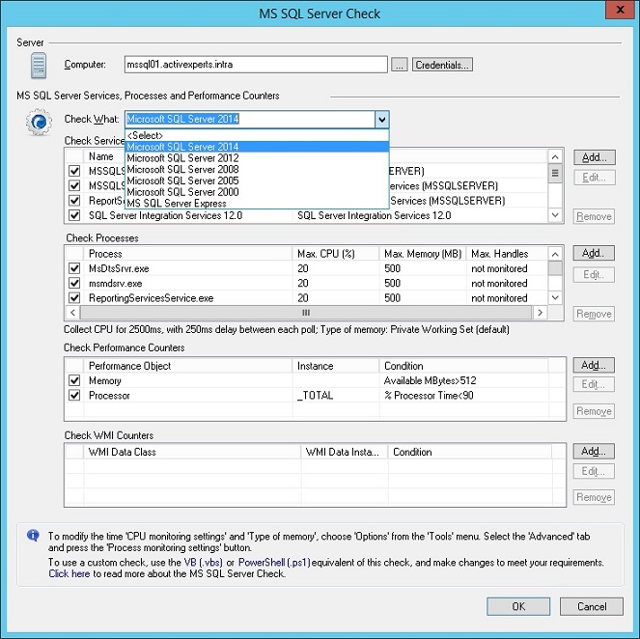
Task: Open the PowerShell (.ps1) link
Action: coord(274,563)
